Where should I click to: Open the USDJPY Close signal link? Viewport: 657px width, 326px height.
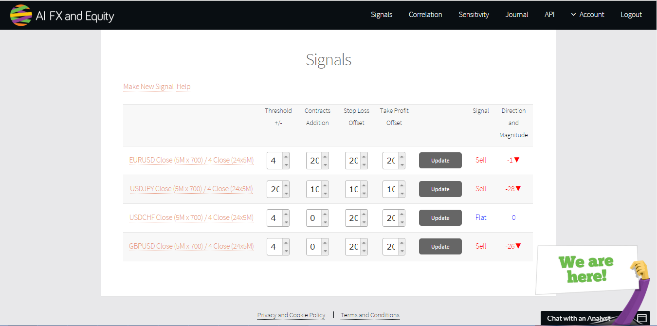pos(191,189)
